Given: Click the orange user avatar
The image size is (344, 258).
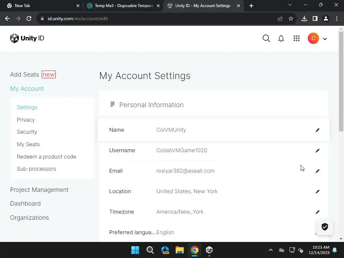Looking at the screenshot, I should click(x=313, y=38).
